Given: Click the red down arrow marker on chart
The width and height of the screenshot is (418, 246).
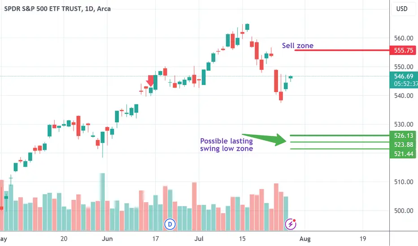Looking at the screenshot, I should pos(151,81).
